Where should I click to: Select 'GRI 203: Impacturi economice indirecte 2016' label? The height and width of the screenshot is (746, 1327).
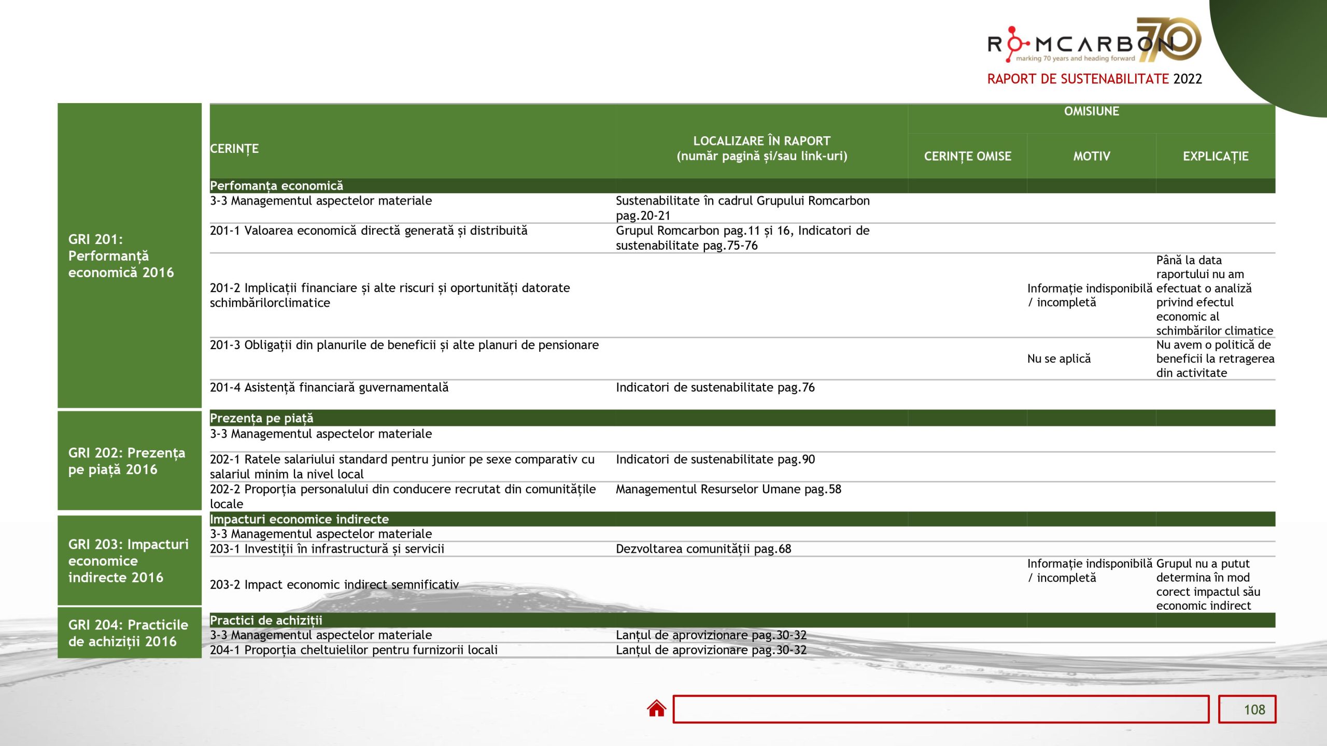pos(129,561)
